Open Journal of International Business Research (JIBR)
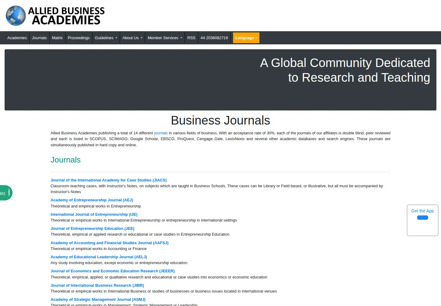Viewport: 441px width, 306px height. (97, 285)
